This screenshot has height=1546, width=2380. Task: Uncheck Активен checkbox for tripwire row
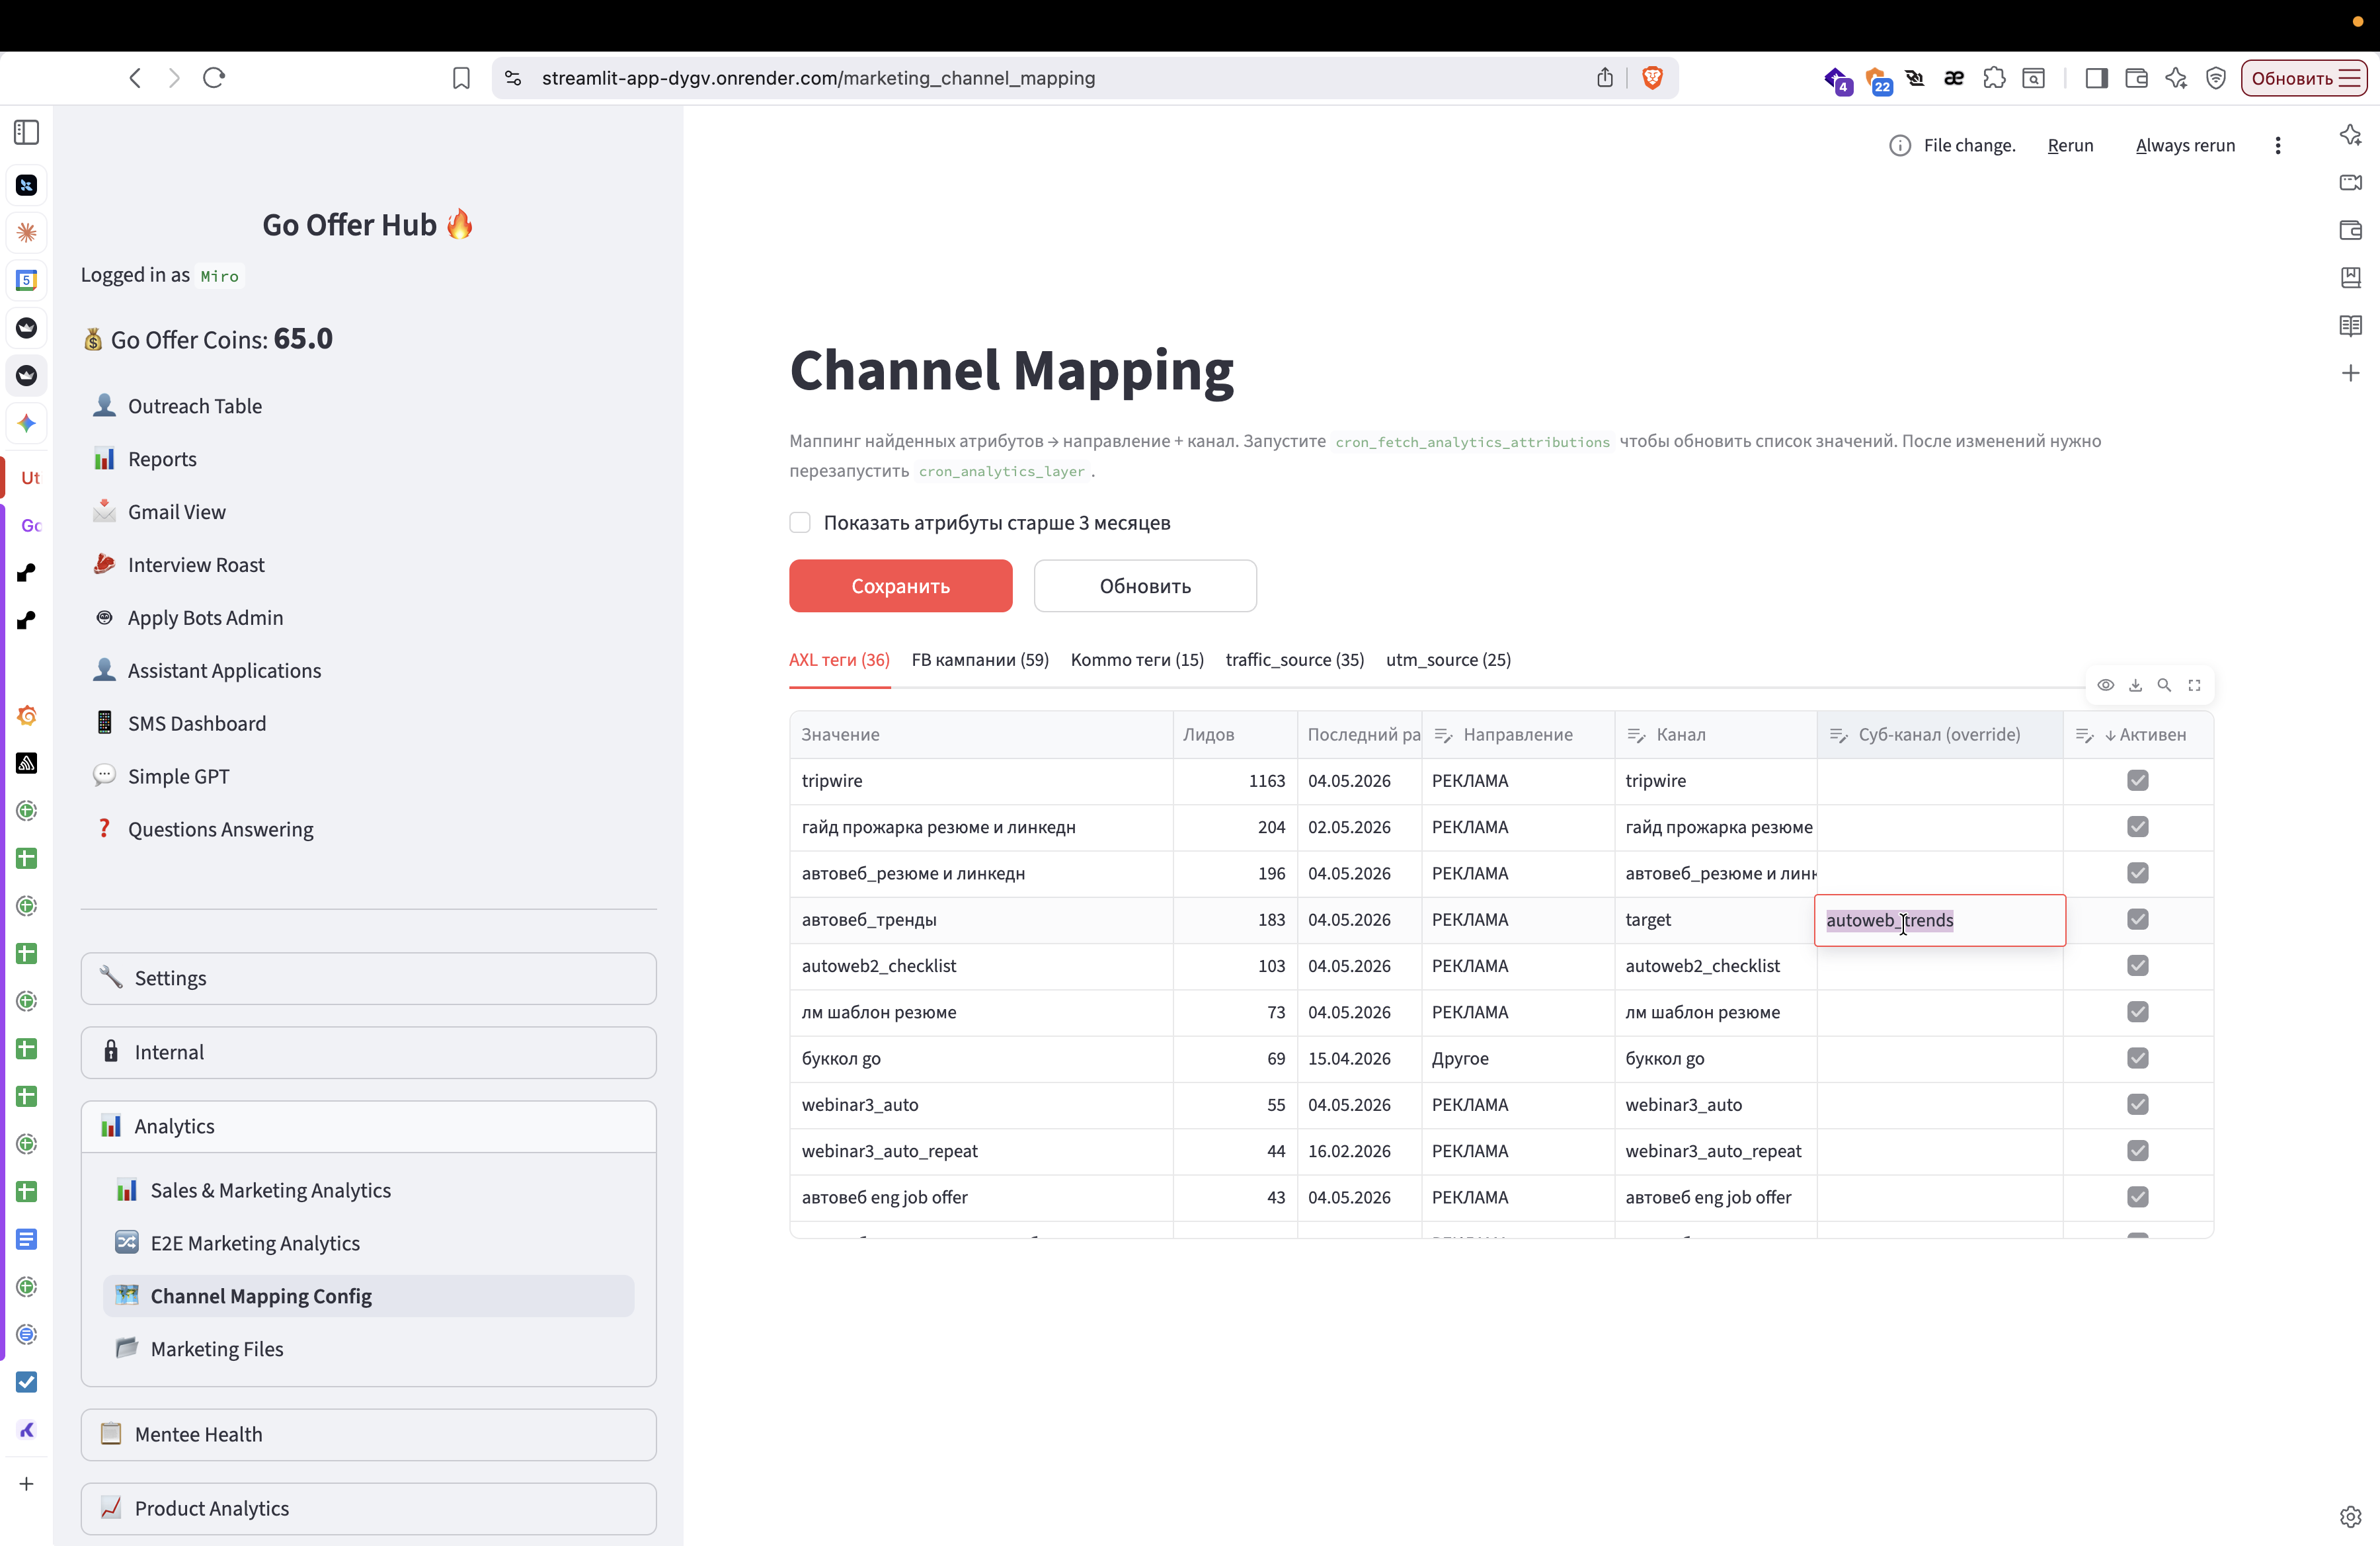click(x=2138, y=780)
